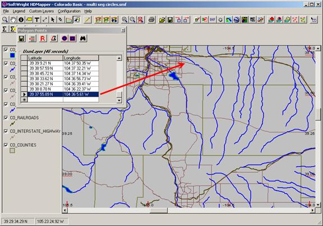The image size is (323, 226).
Task: Save polygon points with panel floppy icon
Action: click(x=21, y=39)
